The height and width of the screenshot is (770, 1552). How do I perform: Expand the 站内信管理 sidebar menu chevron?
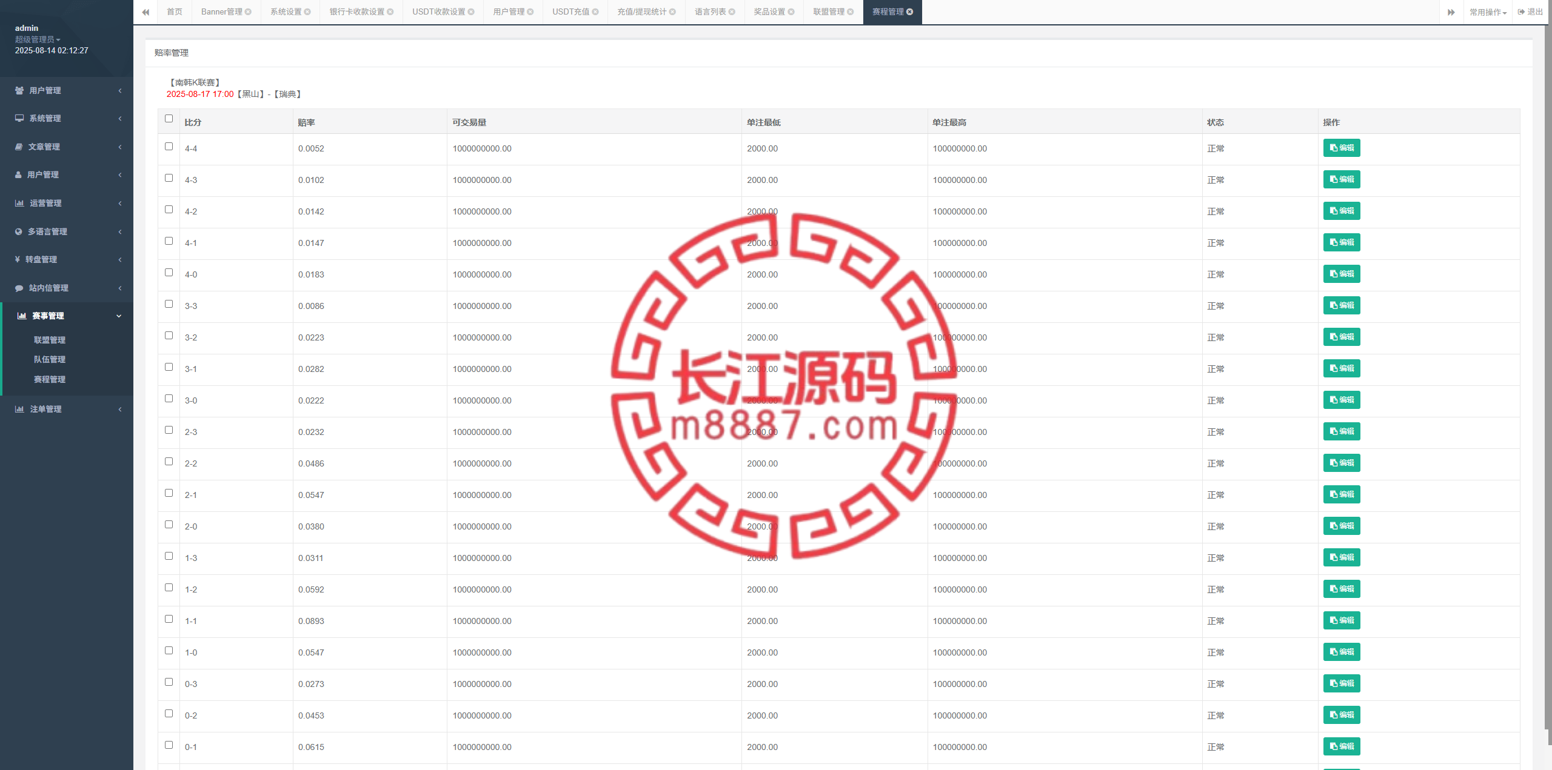120,288
